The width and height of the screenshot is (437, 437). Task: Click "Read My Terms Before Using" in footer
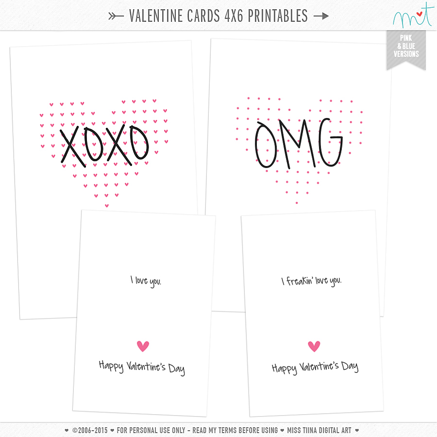pyautogui.click(x=235, y=430)
